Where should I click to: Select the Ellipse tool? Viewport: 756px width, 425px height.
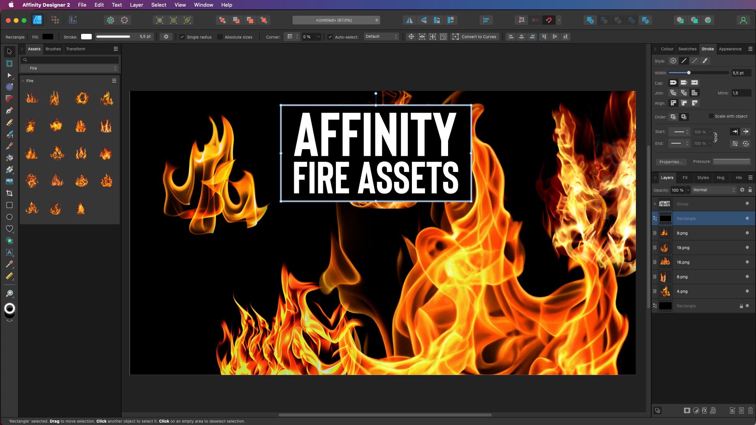pos(9,216)
